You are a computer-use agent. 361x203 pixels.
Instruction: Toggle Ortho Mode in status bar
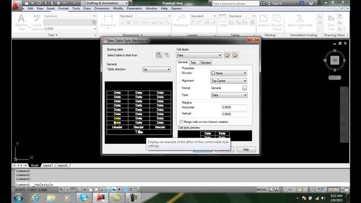[x=78, y=189]
